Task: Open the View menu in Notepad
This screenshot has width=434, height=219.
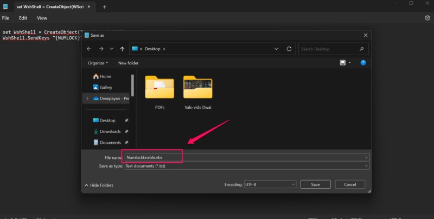Action: pos(42,18)
